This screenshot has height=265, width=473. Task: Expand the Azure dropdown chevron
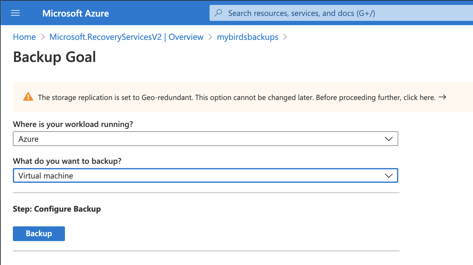[x=388, y=139]
